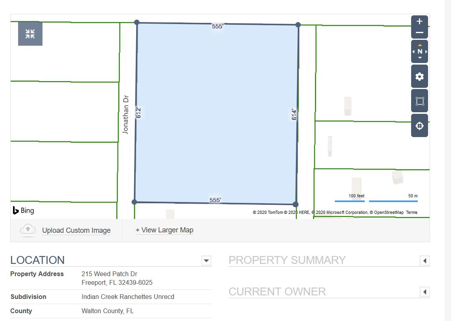The image size is (467, 321).
Task: Zoom in on the map
Action: point(419,22)
